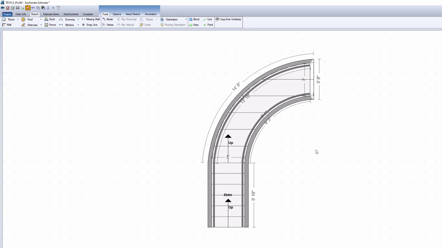Open the XactContents tab
This screenshot has width=442, height=248.
pyautogui.click(x=71, y=14)
